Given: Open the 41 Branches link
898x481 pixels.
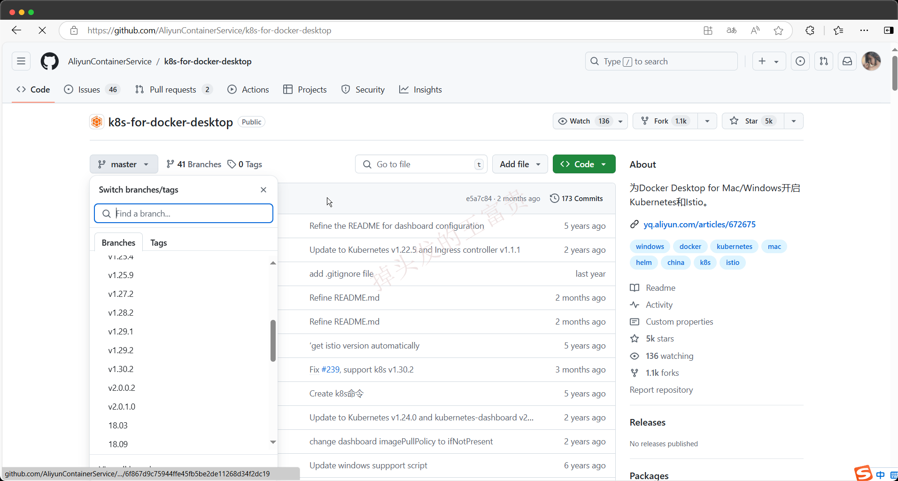Looking at the screenshot, I should (194, 164).
